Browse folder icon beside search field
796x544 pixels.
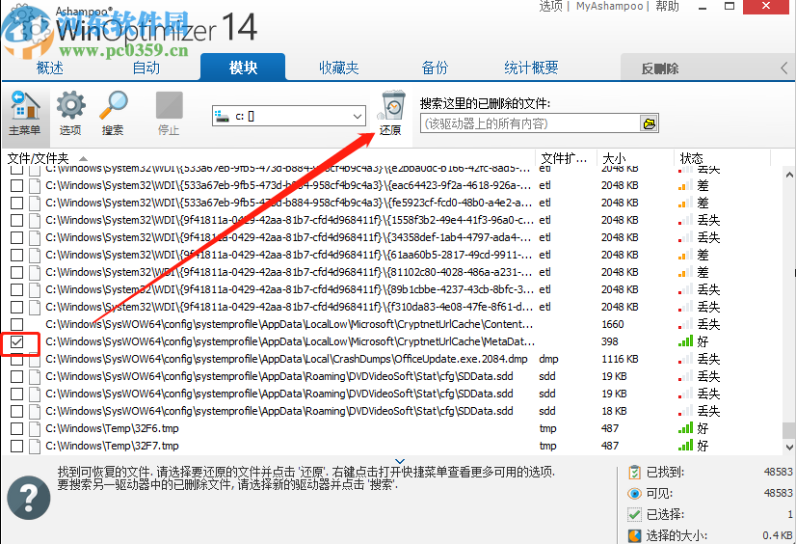coord(649,123)
